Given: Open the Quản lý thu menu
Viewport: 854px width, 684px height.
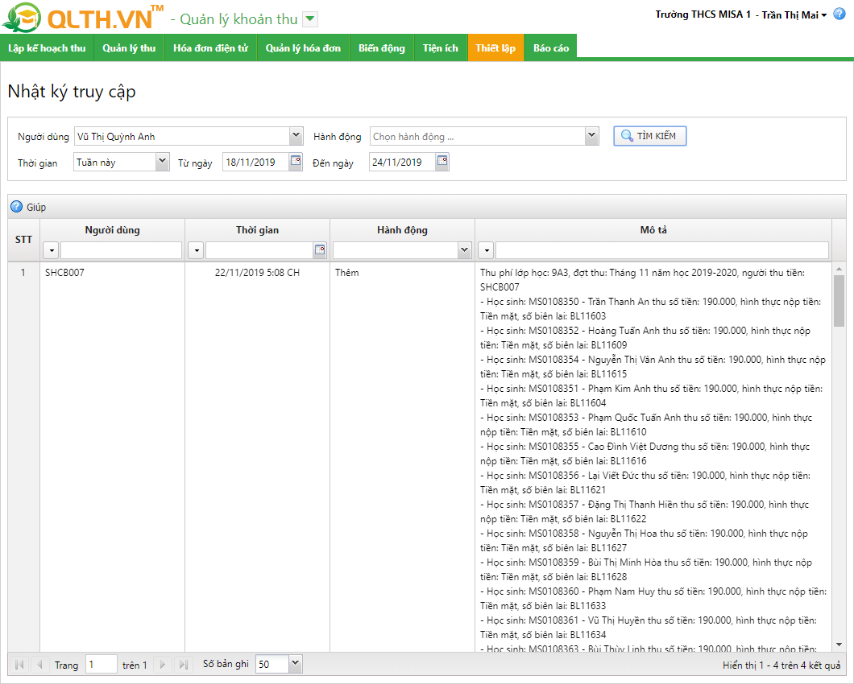Looking at the screenshot, I should (x=129, y=48).
